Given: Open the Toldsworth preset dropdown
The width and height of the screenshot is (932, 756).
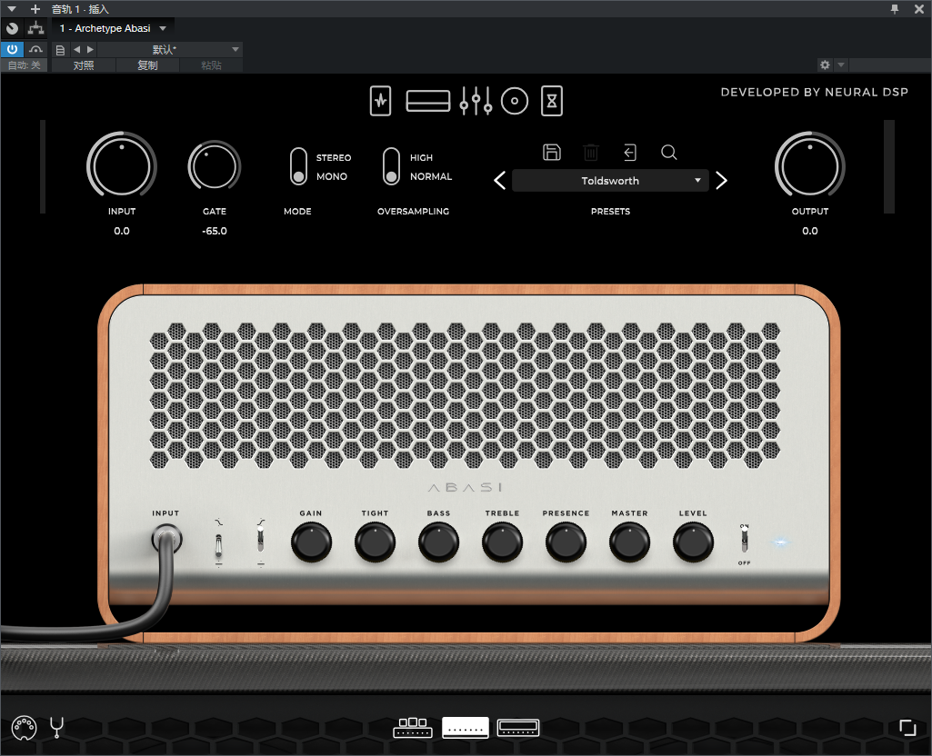Looking at the screenshot, I should 610,181.
